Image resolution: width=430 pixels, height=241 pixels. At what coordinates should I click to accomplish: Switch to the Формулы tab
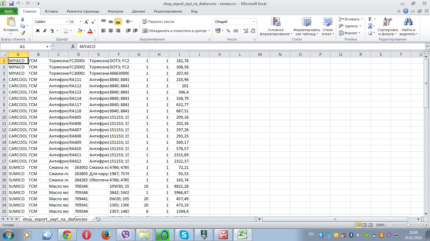(115, 11)
